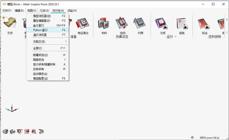Open the 报告 report icon
229x140 pixels.
(x=182, y=23)
